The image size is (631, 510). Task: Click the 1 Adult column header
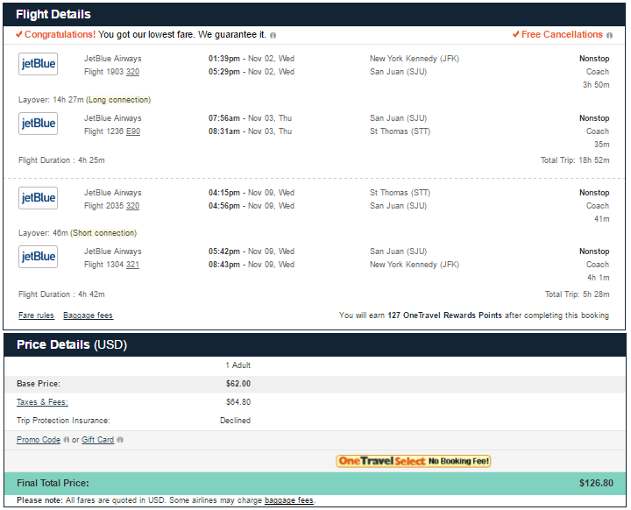click(238, 365)
